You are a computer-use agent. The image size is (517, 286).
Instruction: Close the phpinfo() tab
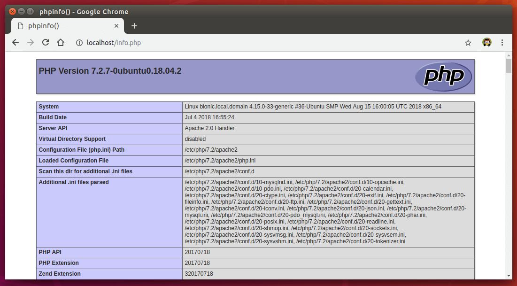pos(117,26)
